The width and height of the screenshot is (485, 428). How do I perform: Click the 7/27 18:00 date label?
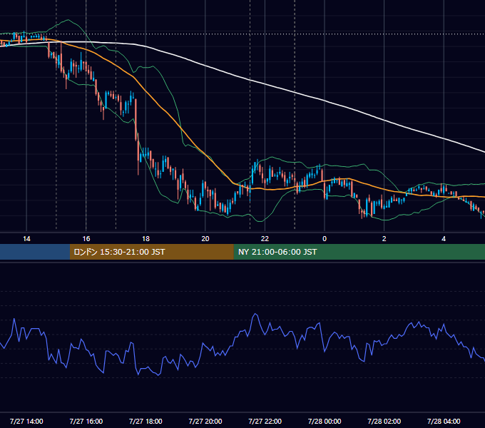[x=145, y=421]
